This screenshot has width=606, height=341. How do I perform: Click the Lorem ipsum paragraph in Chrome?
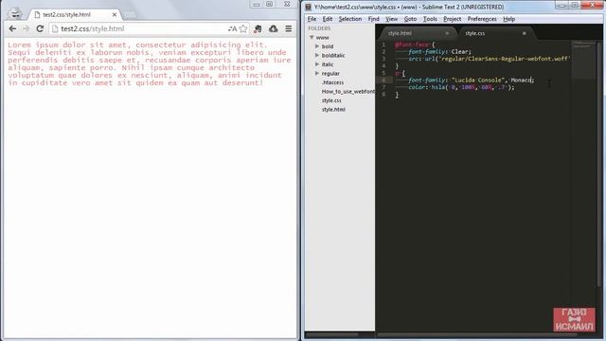click(150, 63)
